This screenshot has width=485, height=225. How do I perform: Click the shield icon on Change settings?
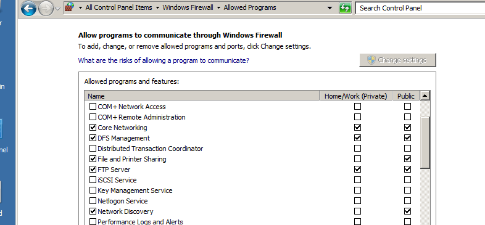click(371, 60)
